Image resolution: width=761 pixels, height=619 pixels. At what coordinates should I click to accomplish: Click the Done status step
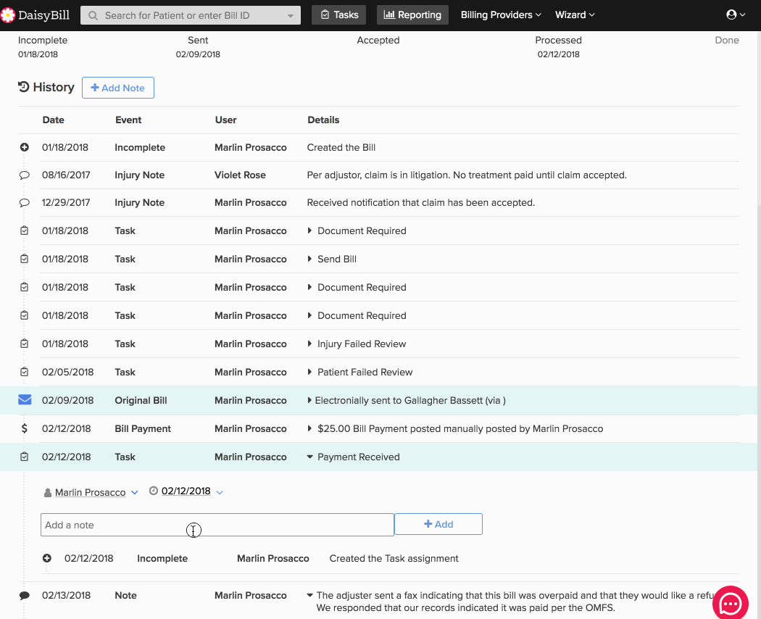pyautogui.click(x=726, y=41)
